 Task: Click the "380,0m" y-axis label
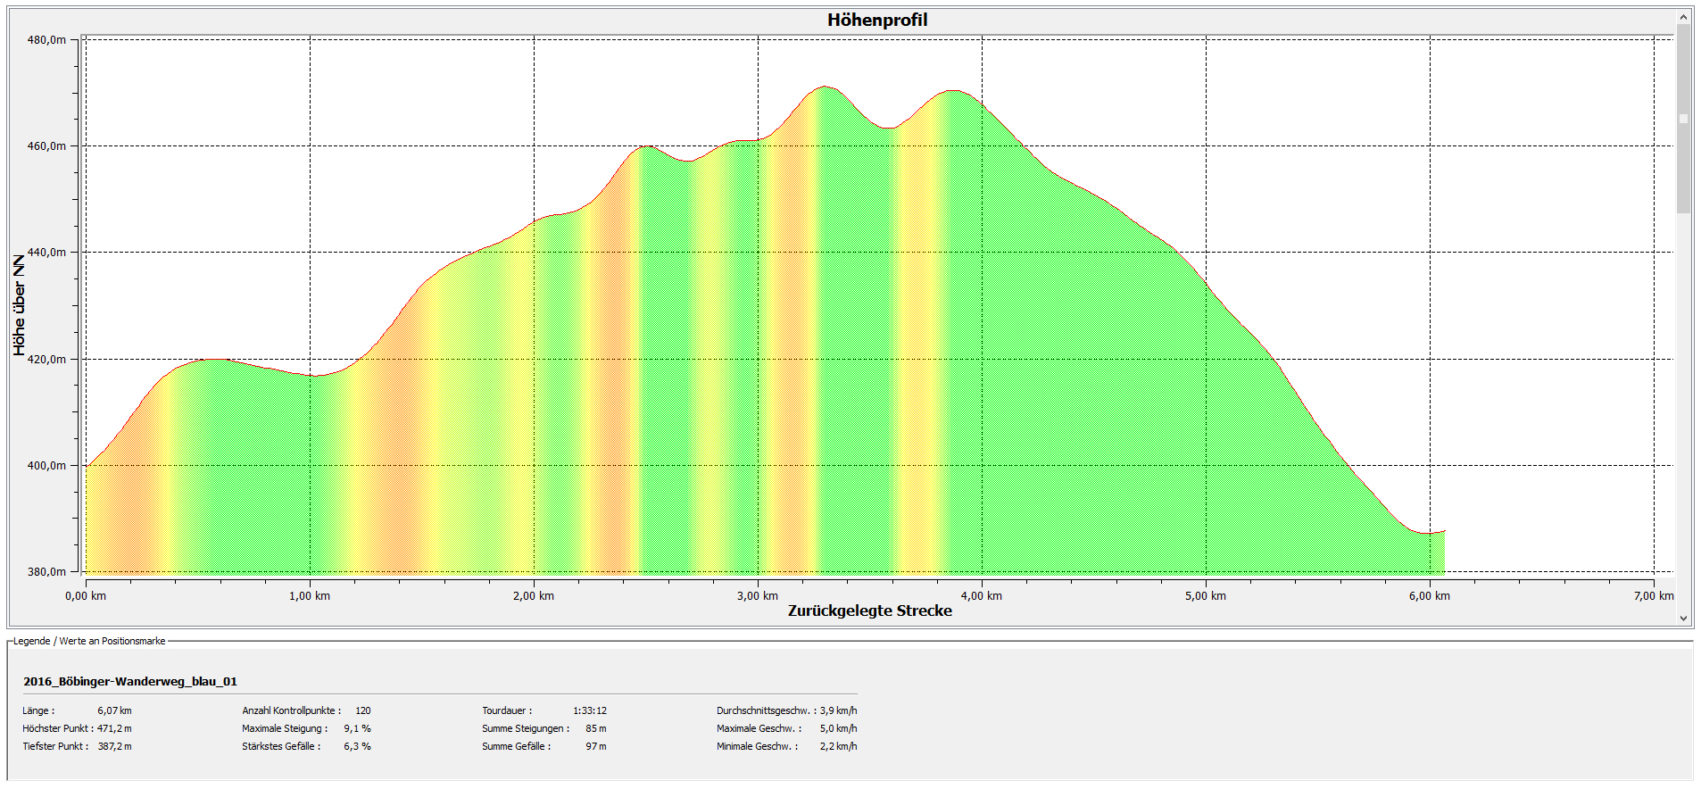(46, 572)
